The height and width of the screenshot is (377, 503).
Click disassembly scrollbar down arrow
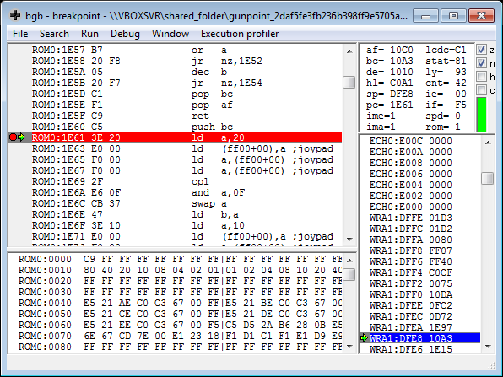point(349,240)
